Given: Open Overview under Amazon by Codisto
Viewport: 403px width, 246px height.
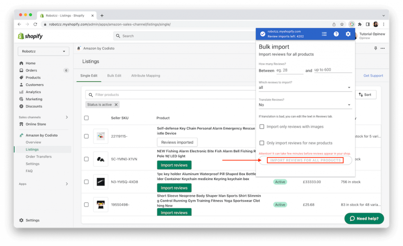Looking at the screenshot, I should tap(33, 142).
